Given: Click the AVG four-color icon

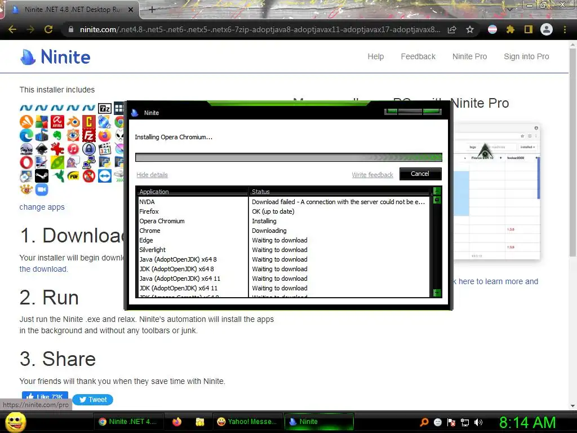Looking at the screenshot, I should point(42,122).
